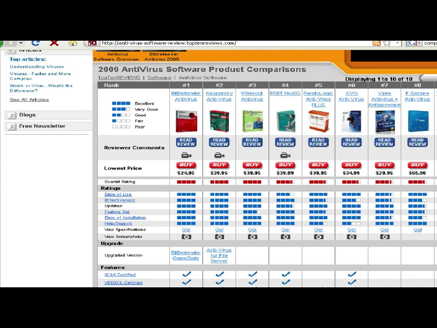
Task: Watch the Kaspersky video review icon
Action: [219, 155]
